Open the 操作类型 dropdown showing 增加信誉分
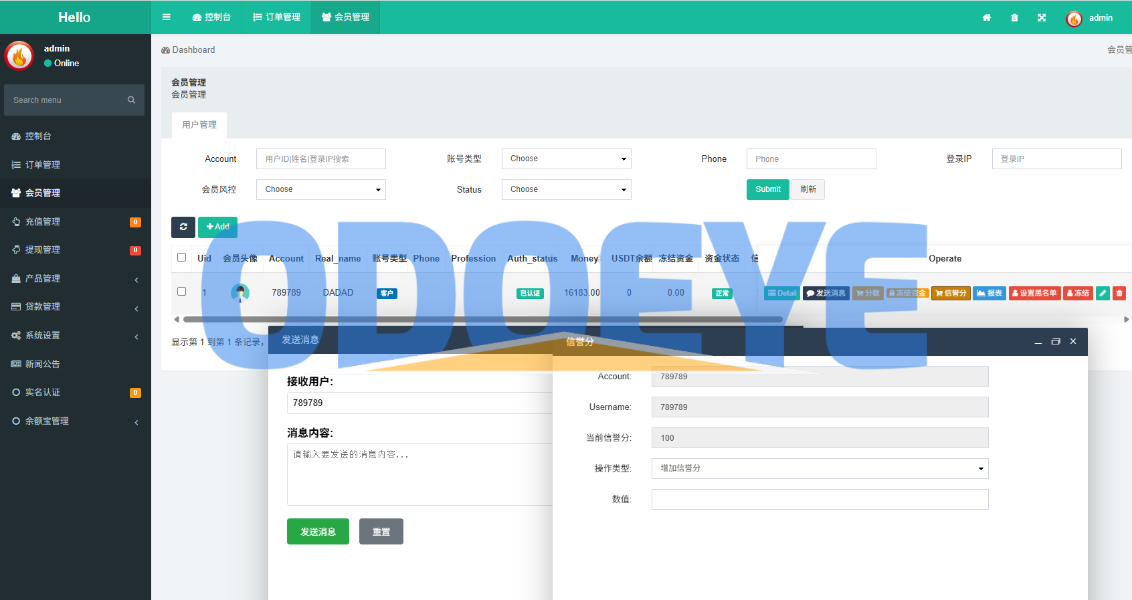1132x600 pixels. tap(820, 468)
